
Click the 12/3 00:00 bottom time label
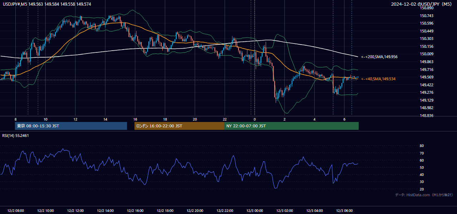coord(255,210)
